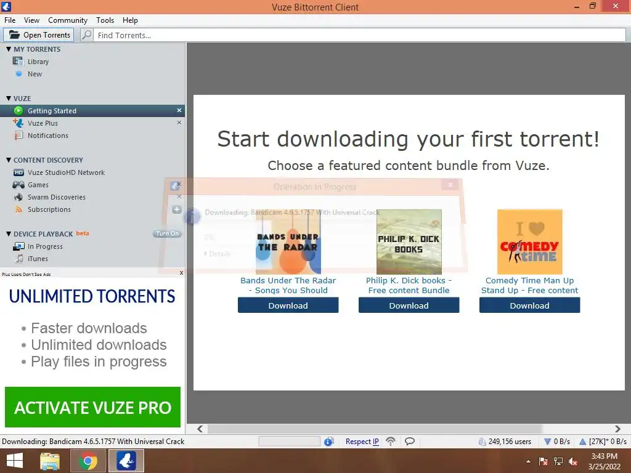Download the Bands Under The Radar bundle
Screen dimensions: 631x473
(288, 305)
